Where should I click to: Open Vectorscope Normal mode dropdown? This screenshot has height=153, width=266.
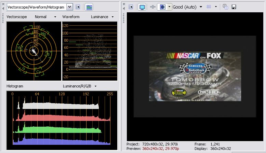[x=55, y=17]
